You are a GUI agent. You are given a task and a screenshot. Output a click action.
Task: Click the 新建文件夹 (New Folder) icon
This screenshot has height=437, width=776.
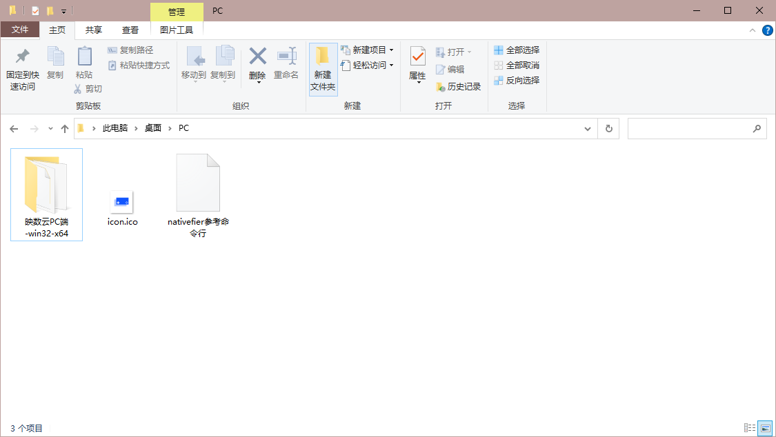[323, 69]
